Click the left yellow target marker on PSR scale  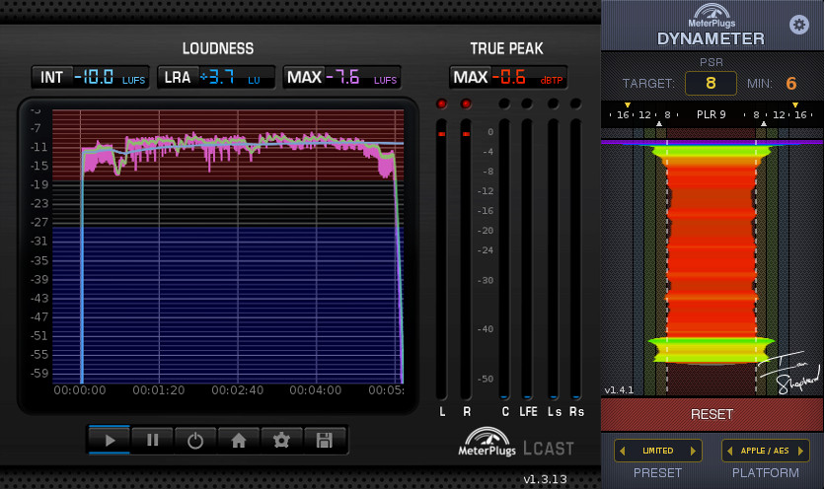pos(628,105)
